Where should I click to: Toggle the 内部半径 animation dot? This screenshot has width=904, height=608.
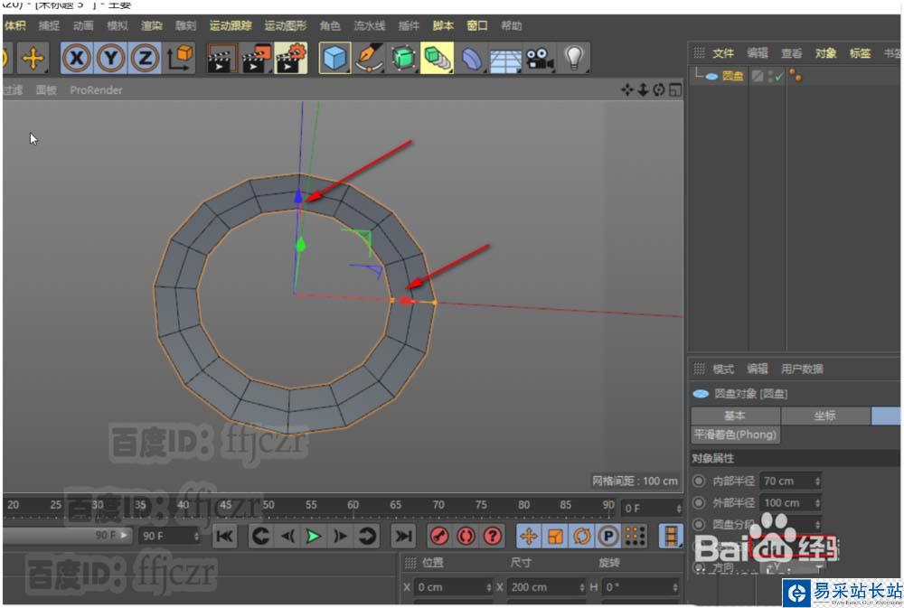(x=699, y=482)
